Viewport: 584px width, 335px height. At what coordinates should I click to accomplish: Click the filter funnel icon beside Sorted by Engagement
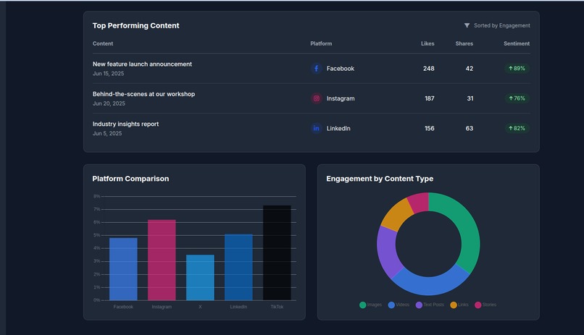(x=467, y=25)
